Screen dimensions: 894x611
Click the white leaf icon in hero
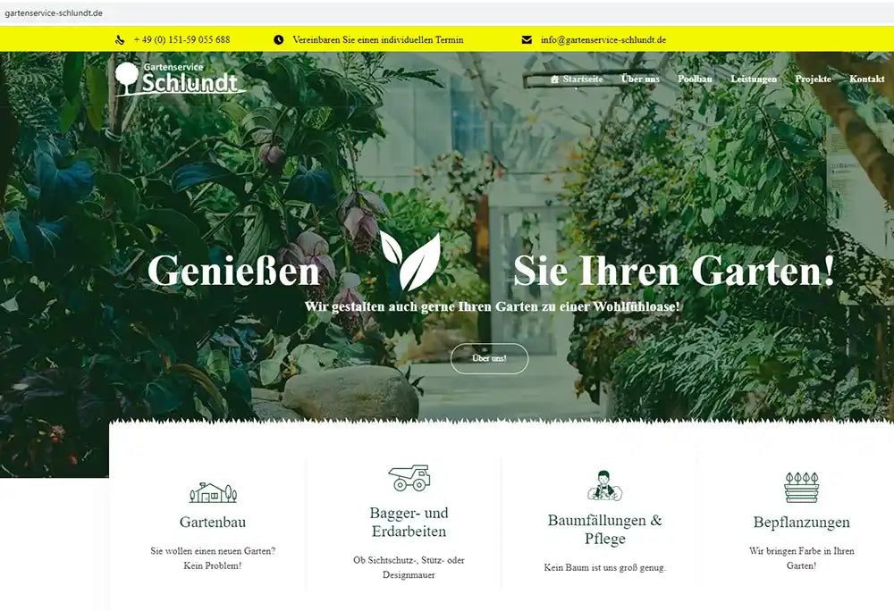coord(409,263)
